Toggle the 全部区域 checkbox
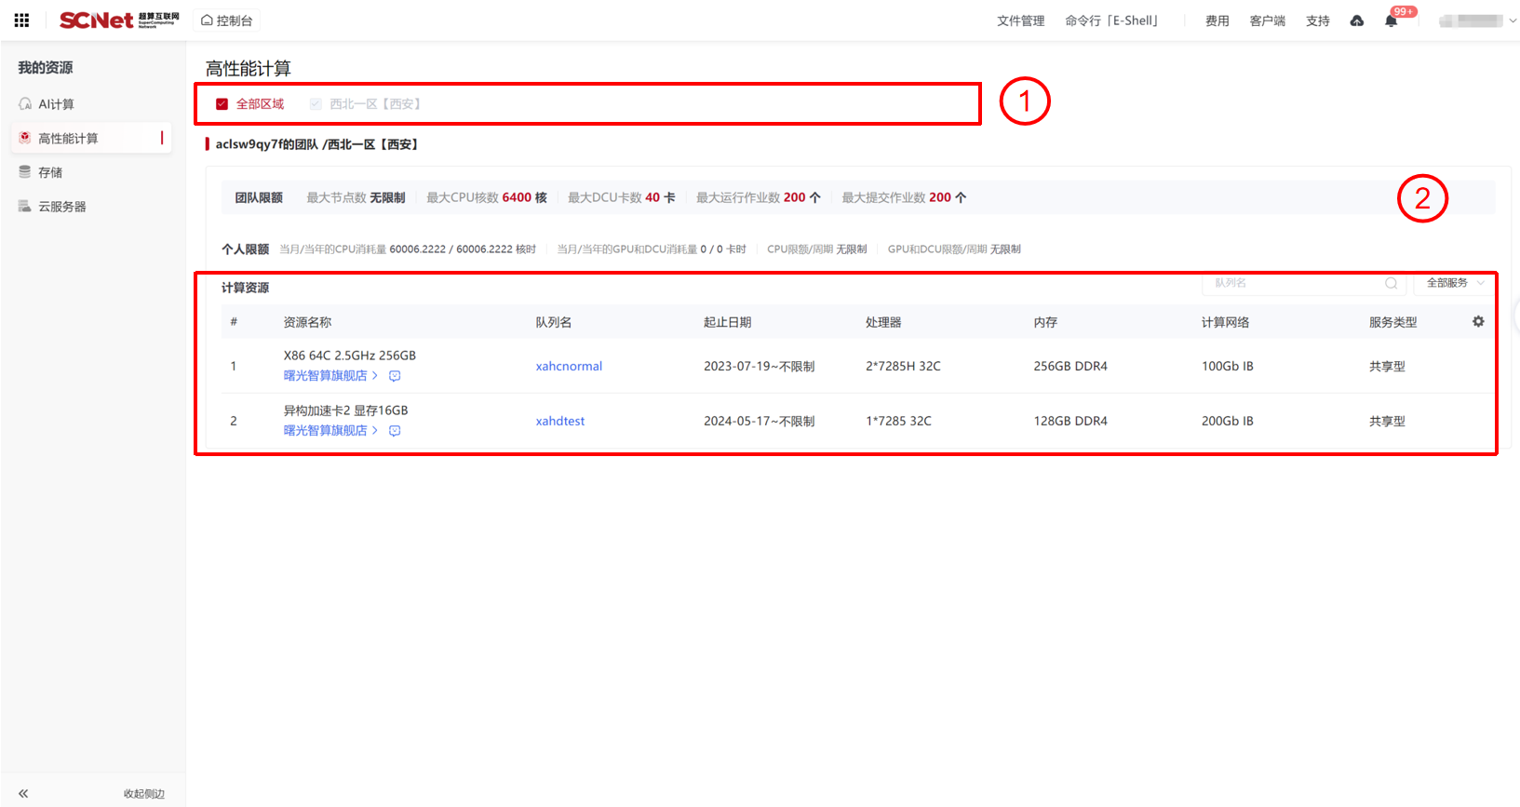This screenshot has width=1520, height=807. point(222,104)
